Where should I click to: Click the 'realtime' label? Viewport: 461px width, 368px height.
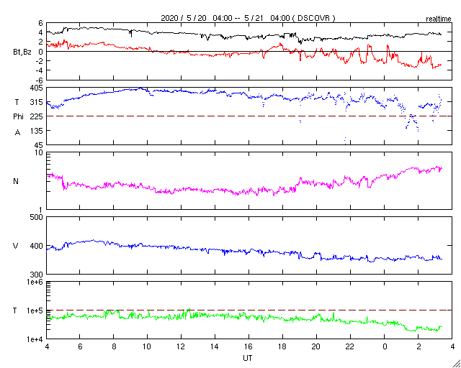point(439,19)
